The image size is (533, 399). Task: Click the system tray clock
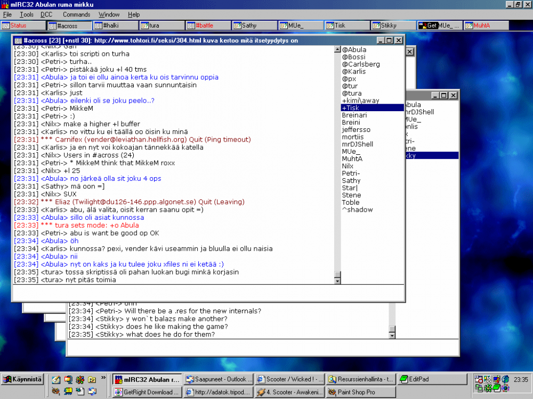pos(521,379)
